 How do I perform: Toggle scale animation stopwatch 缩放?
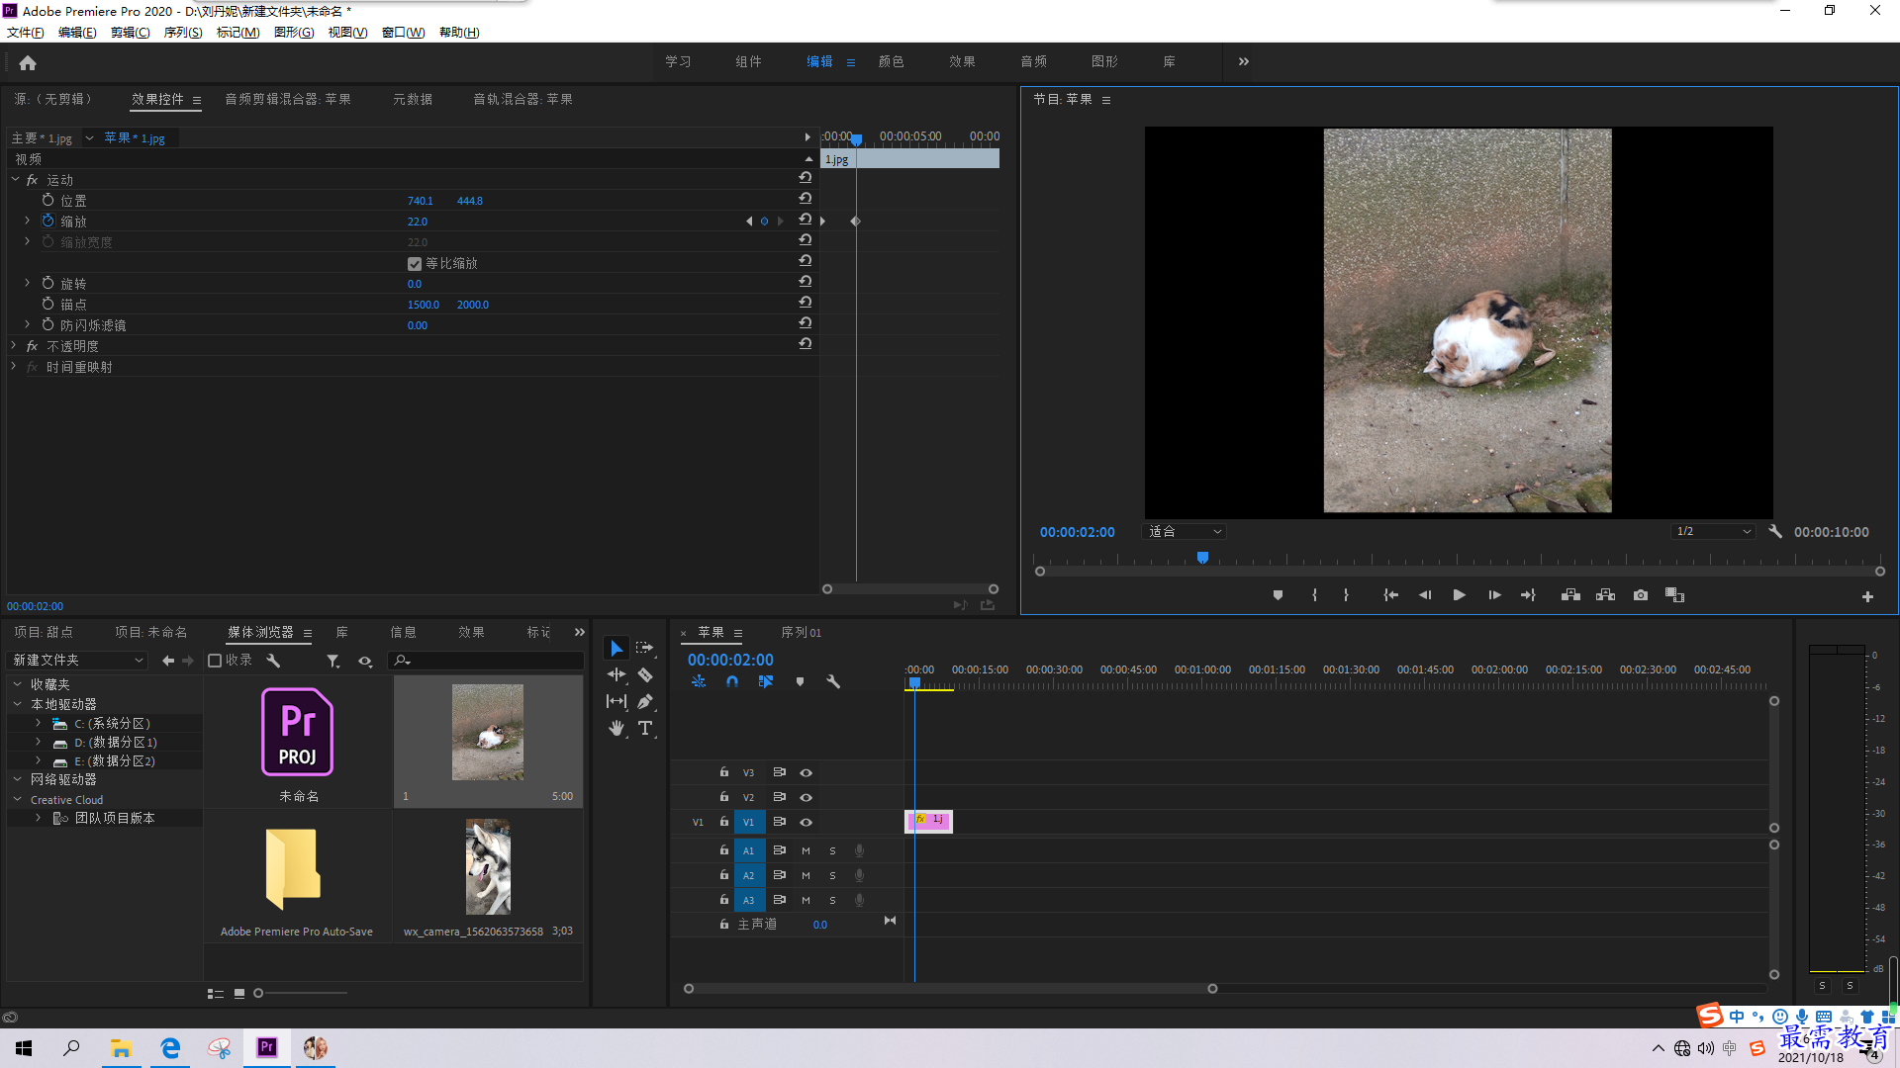47,221
